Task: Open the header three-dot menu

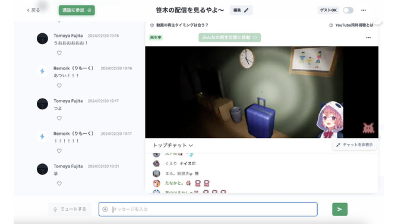Action: 364,10
